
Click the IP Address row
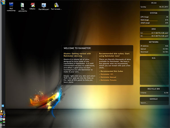[x=154, y=46]
